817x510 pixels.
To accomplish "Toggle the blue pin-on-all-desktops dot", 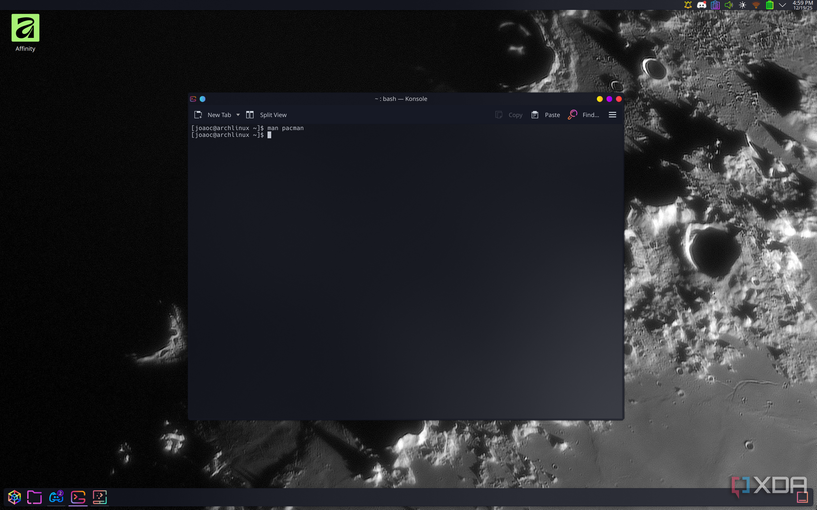I will click(203, 99).
